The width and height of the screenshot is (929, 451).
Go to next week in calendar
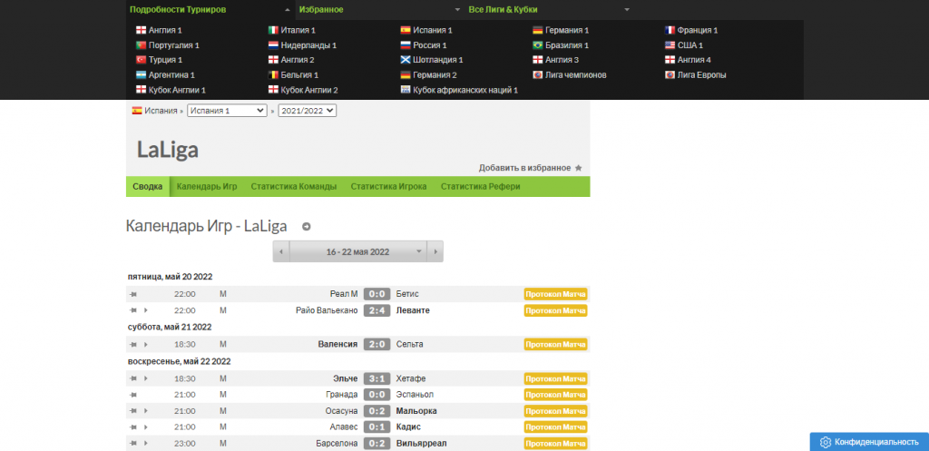coord(435,251)
